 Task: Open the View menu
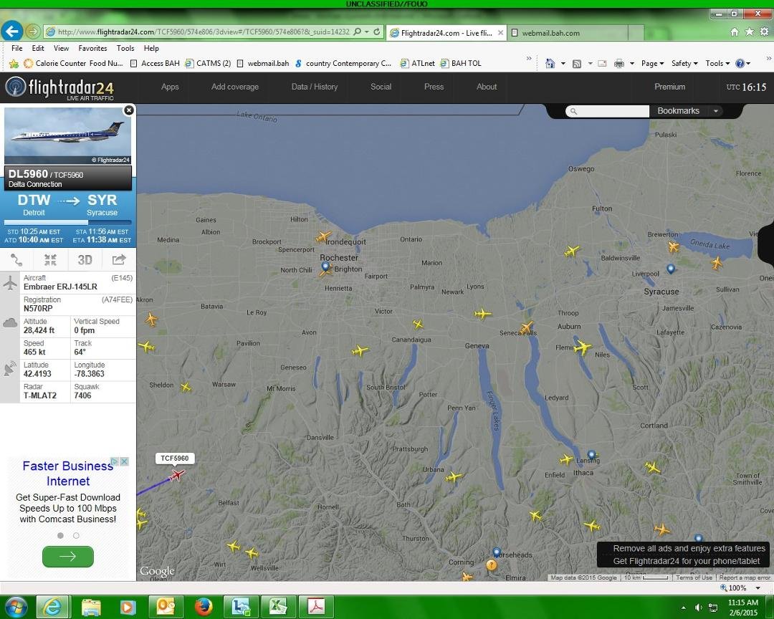point(61,48)
